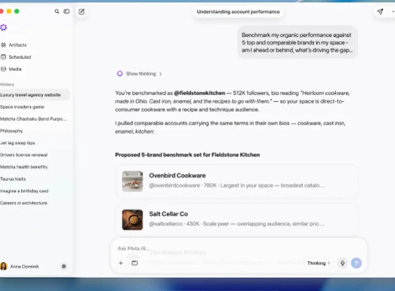The width and height of the screenshot is (395, 291).
Task: Click the microphone icon in composer
Action: [x=342, y=263]
